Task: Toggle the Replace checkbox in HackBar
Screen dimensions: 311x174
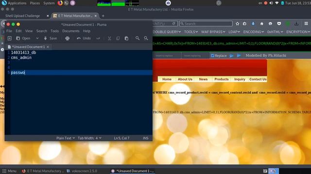Action: 212,56
